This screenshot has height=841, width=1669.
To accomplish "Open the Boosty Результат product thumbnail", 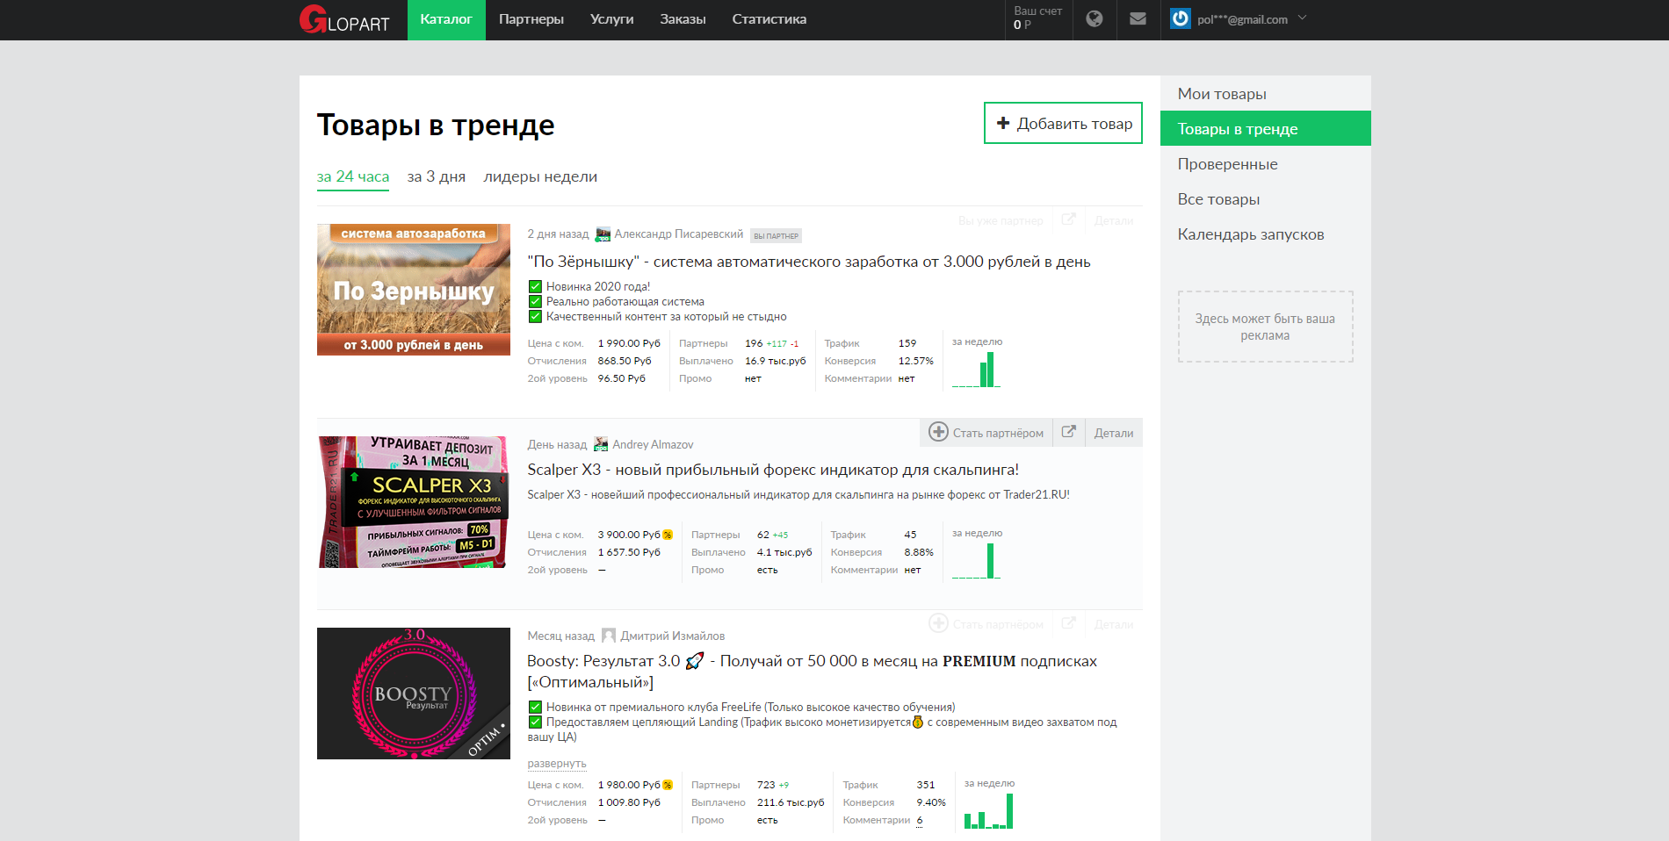I will [x=414, y=694].
